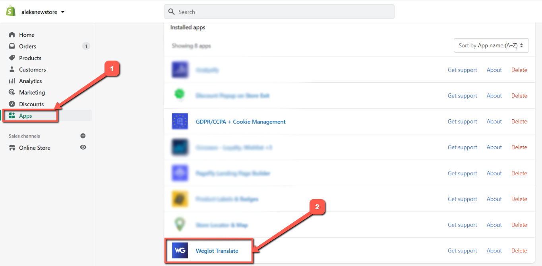Delete the app with green map pin icon
The height and width of the screenshot is (266, 542).
coord(519,225)
